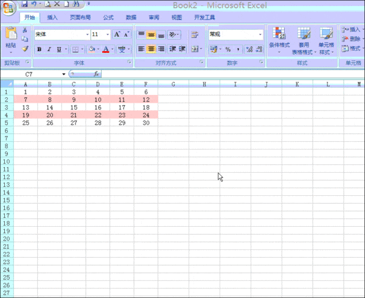This screenshot has height=298, width=365.
Task: Switch to the 插入 ribbon tab
Action: coord(53,18)
